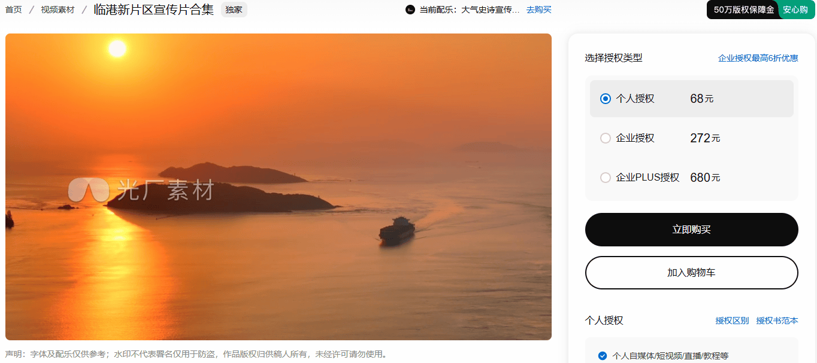Click the sunset video preview thumbnail

click(x=279, y=187)
